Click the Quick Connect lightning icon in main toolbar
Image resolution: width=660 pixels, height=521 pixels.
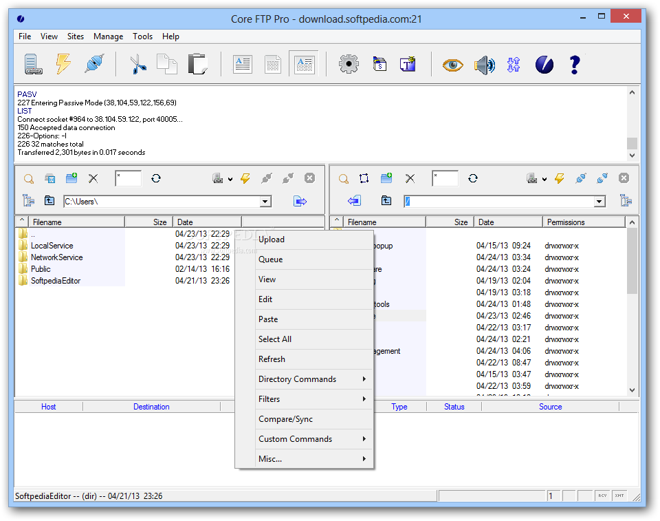(63, 64)
